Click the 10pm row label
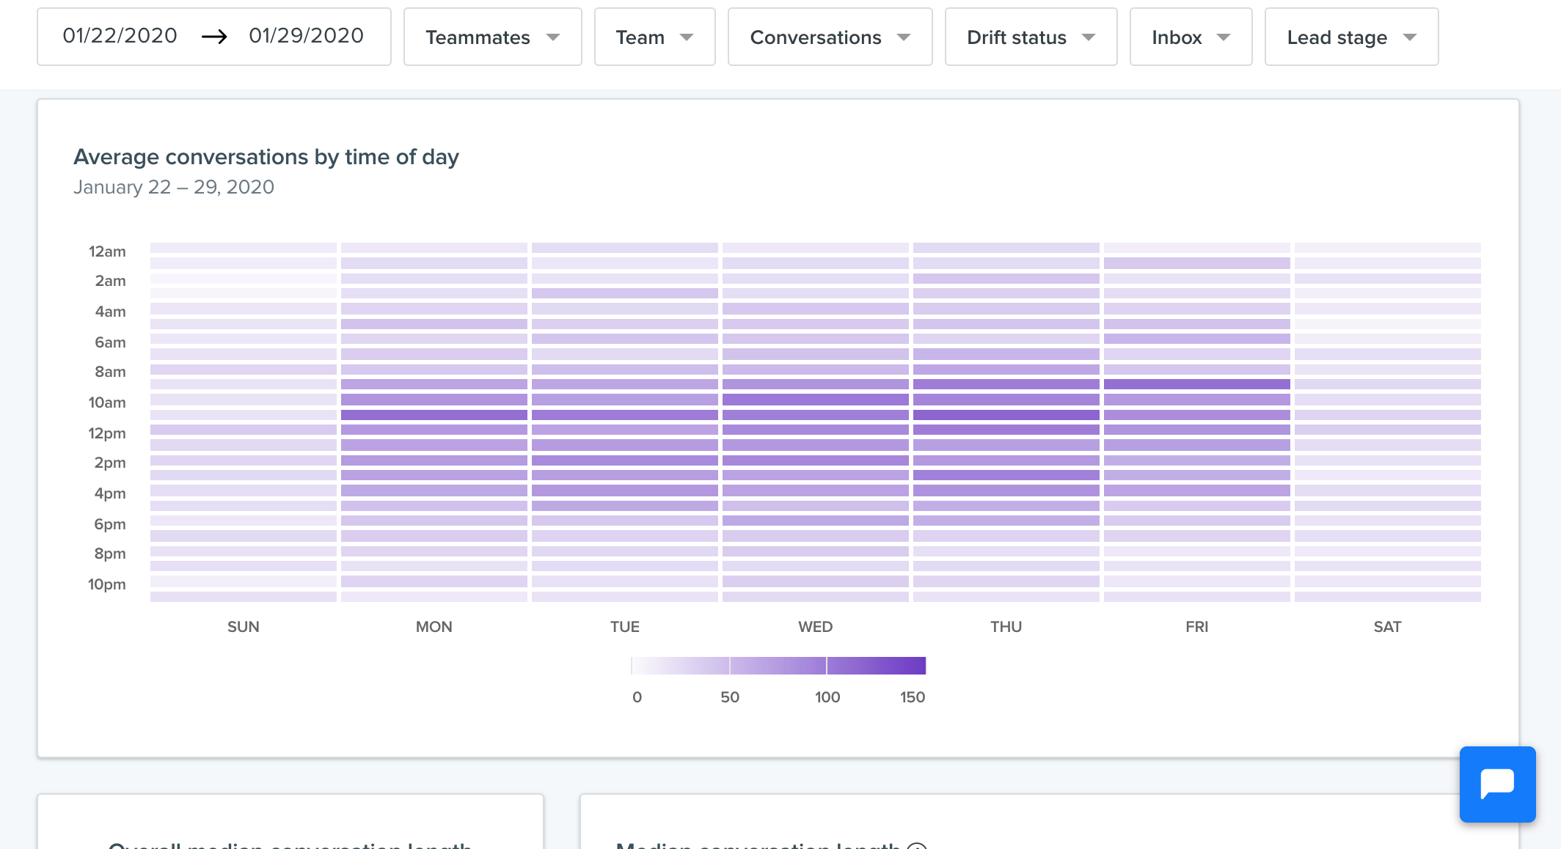The height and width of the screenshot is (849, 1561). pyautogui.click(x=107, y=584)
